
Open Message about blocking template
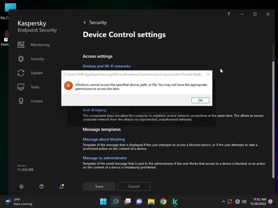point(104,139)
